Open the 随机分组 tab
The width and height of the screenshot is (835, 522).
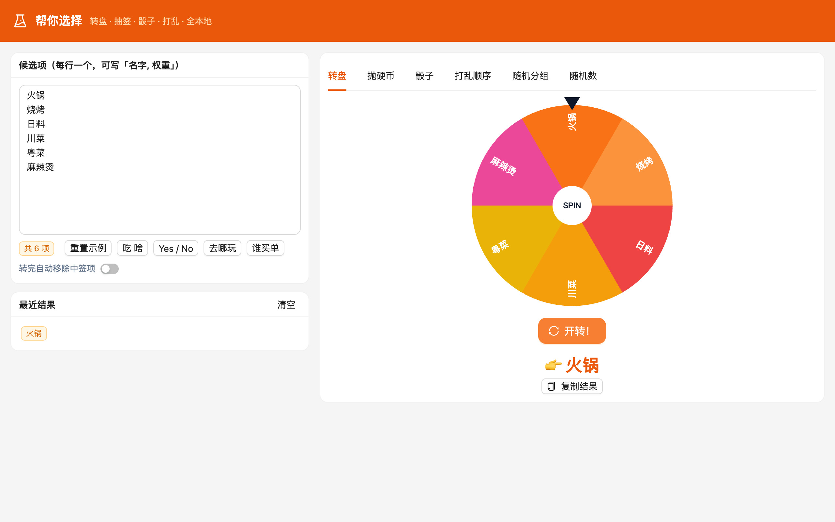(530, 76)
